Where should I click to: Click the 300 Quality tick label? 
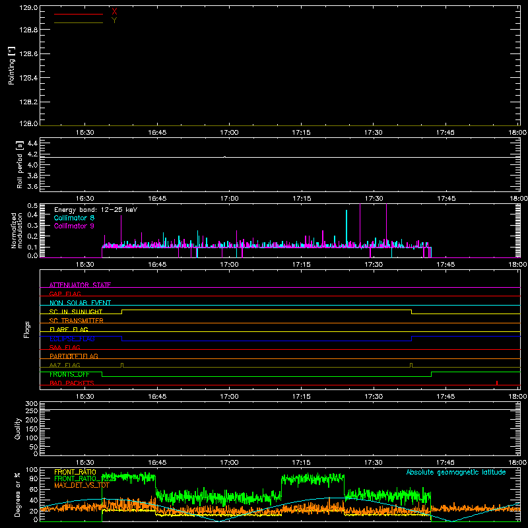click(x=32, y=404)
